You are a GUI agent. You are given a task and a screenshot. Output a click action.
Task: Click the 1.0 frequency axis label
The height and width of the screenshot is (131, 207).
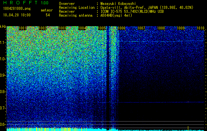3,59
